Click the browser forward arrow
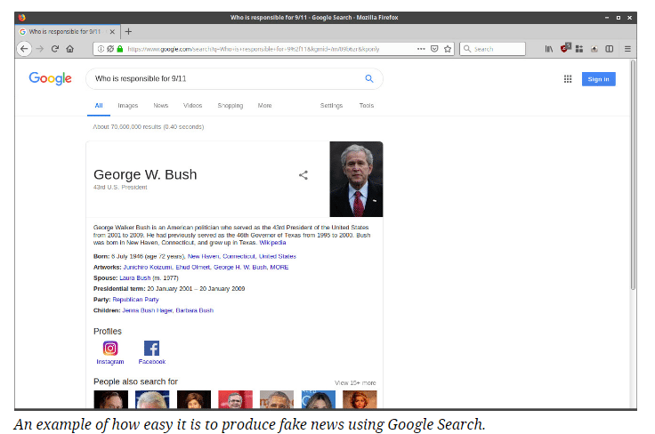Viewport: 655px width, 434px height. click(40, 49)
